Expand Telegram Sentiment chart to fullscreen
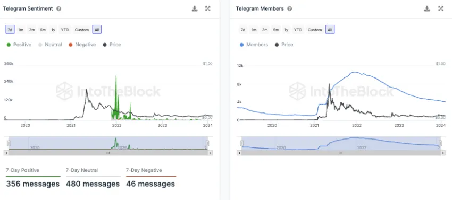The height and width of the screenshot is (200, 452). point(207,8)
